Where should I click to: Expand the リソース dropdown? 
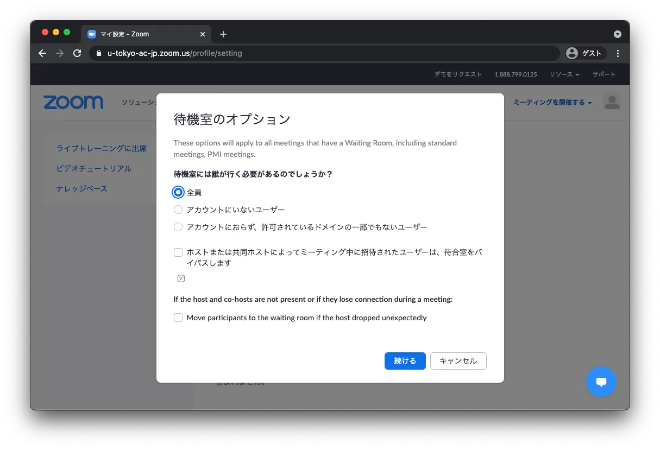coord(564,74)
